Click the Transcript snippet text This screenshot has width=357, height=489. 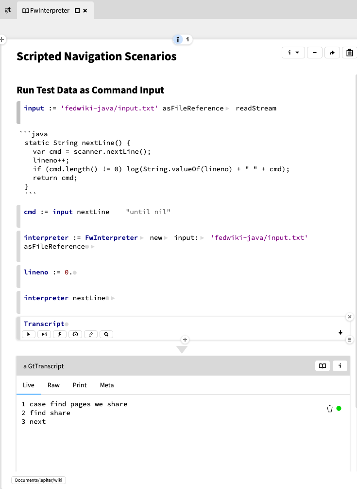(x=44, y=324)
